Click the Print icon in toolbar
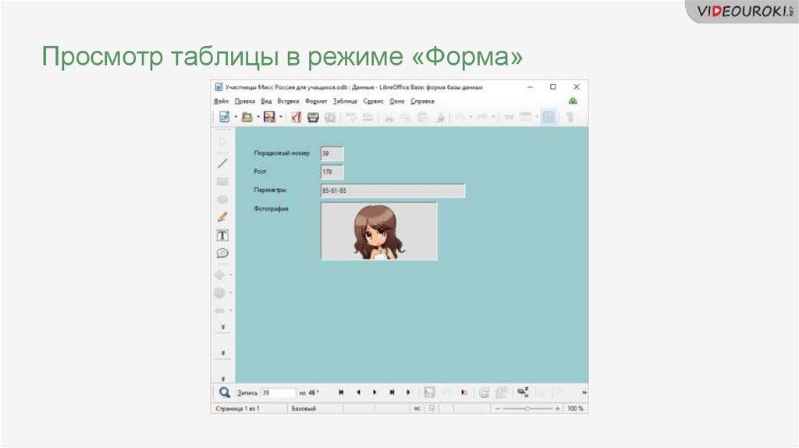799x448 pixels. click(x=313, y=117)
